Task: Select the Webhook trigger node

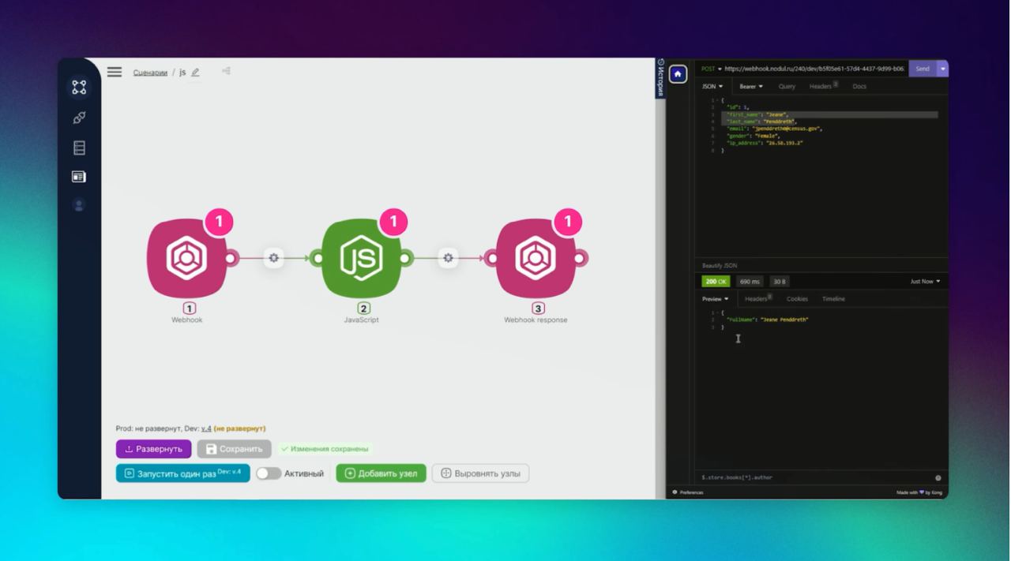Action: coord(187,258)
